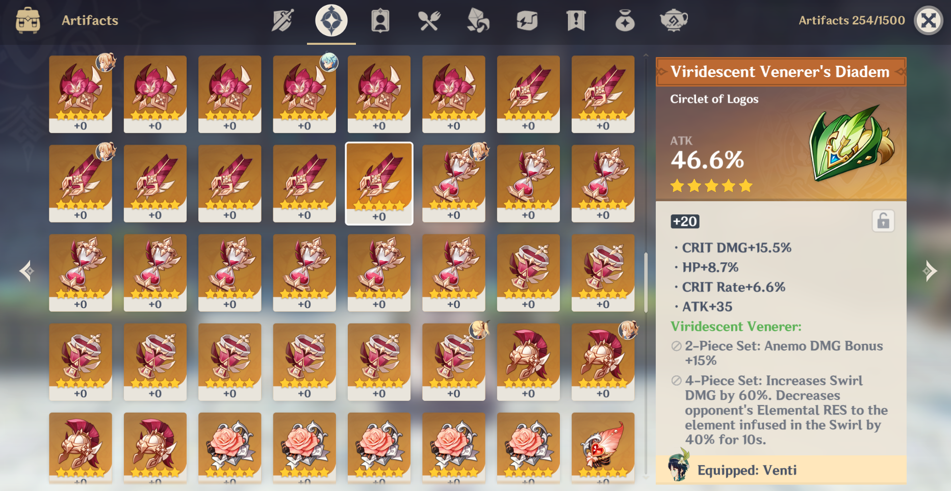951x491 pixels.
Task: Close the inventory with X button
Action: pos(929,20)
